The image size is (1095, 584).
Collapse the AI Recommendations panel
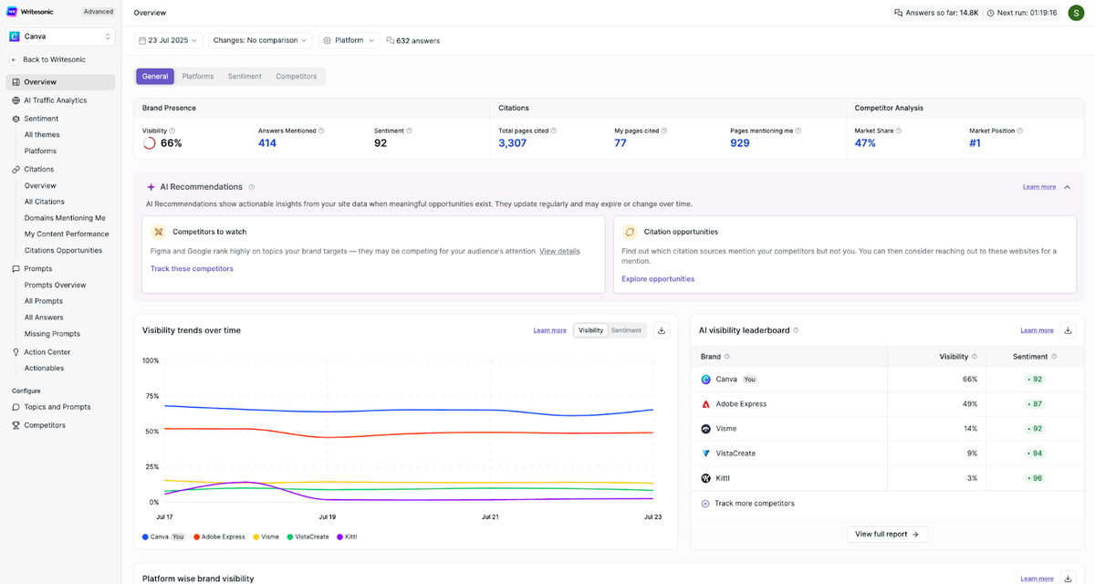click(1068, 187)
